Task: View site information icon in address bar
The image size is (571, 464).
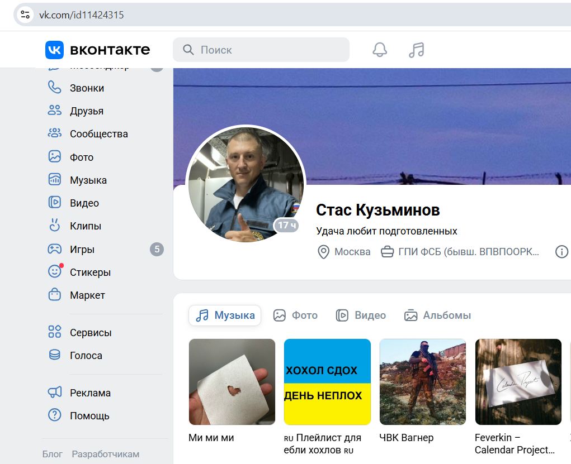Action: point(25,15)
